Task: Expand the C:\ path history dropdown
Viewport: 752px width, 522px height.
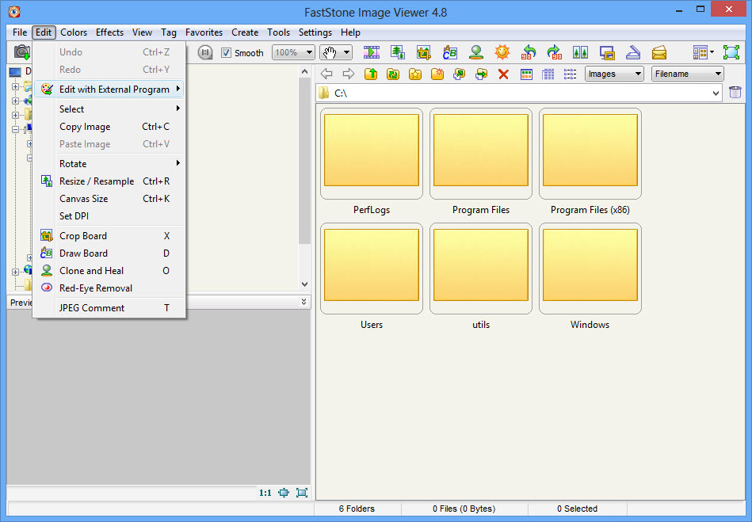Action: pos(716,93)
